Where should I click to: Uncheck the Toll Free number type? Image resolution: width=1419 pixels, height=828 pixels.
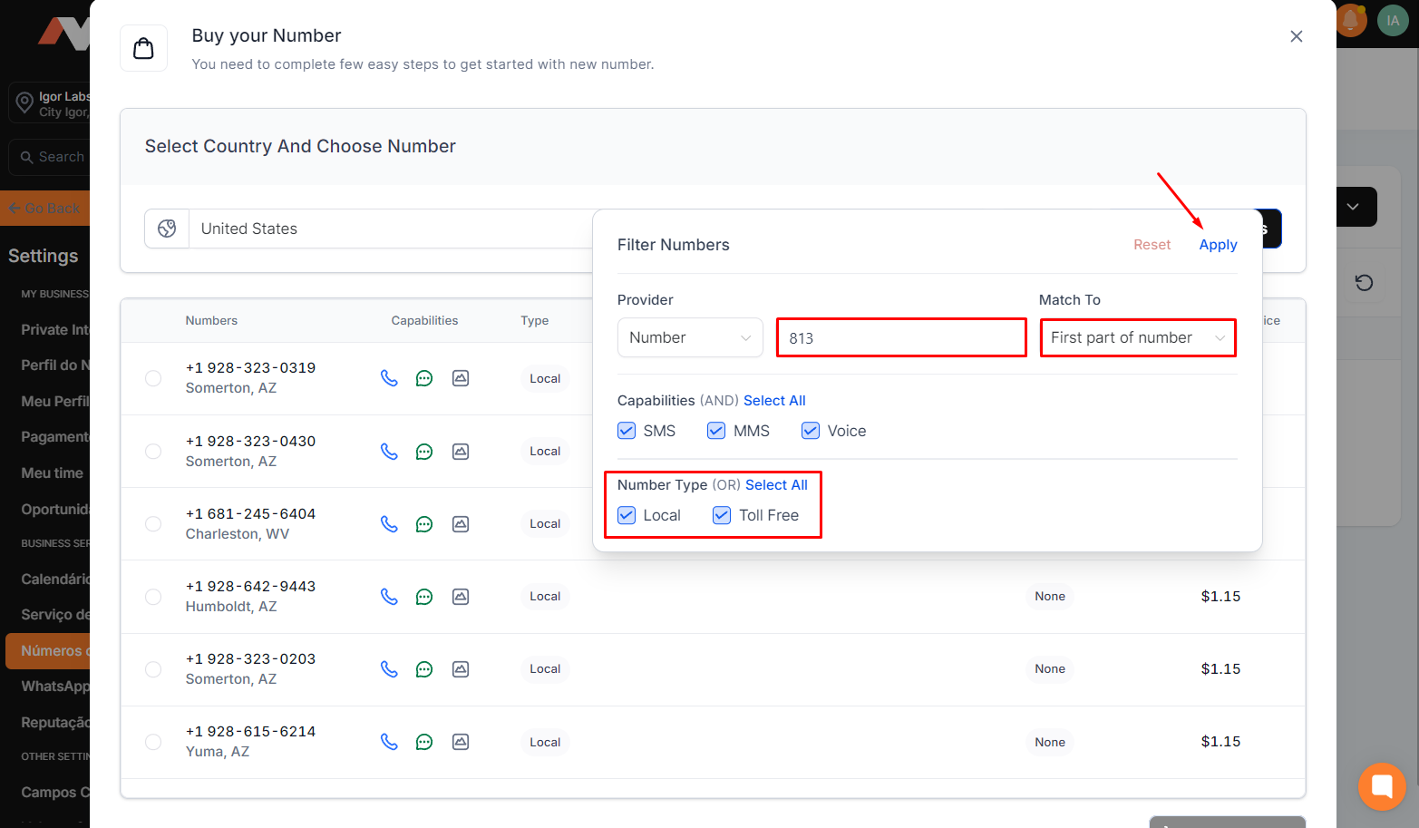(722, 515)
